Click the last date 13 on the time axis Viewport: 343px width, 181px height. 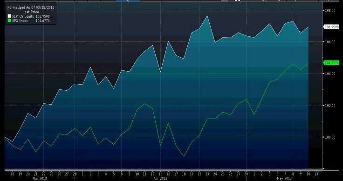point(316,174)
